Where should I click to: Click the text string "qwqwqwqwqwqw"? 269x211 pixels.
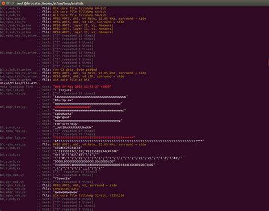coord(66,192)
